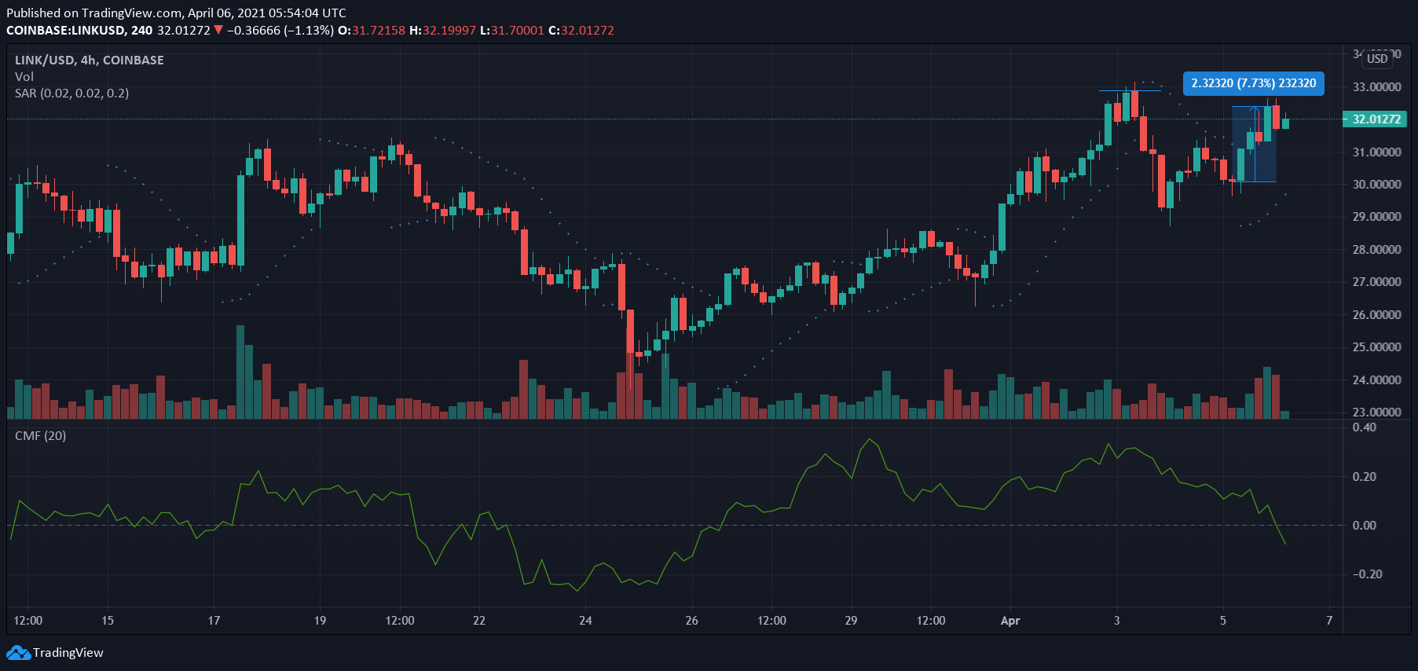Click the 23.00000 price axis label

tap(1376, 412)
